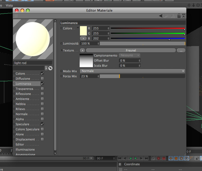Open the Modo Mix Normale dropdown
This screenshot has width=202, height=171.
pos(132,71)
